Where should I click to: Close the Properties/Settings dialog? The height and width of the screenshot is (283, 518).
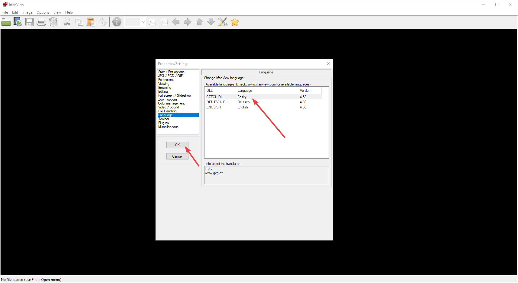coord(329,63)
